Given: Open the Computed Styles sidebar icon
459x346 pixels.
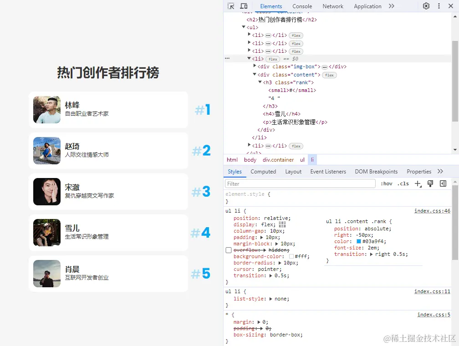Looking at the screenshot, I should [442, 183].
